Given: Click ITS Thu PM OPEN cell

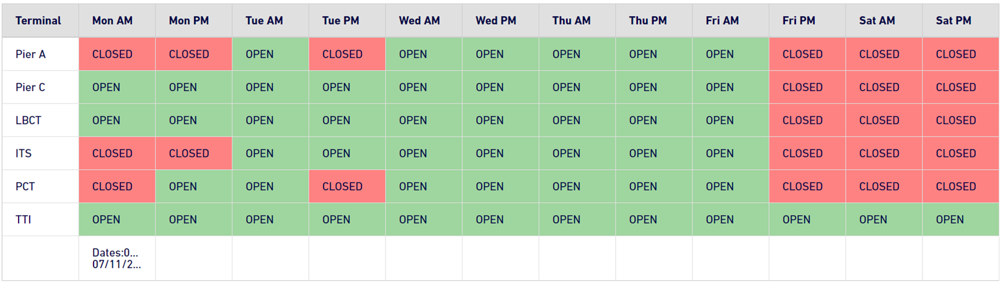Looking at the screenshot, I should pos(654,153).
